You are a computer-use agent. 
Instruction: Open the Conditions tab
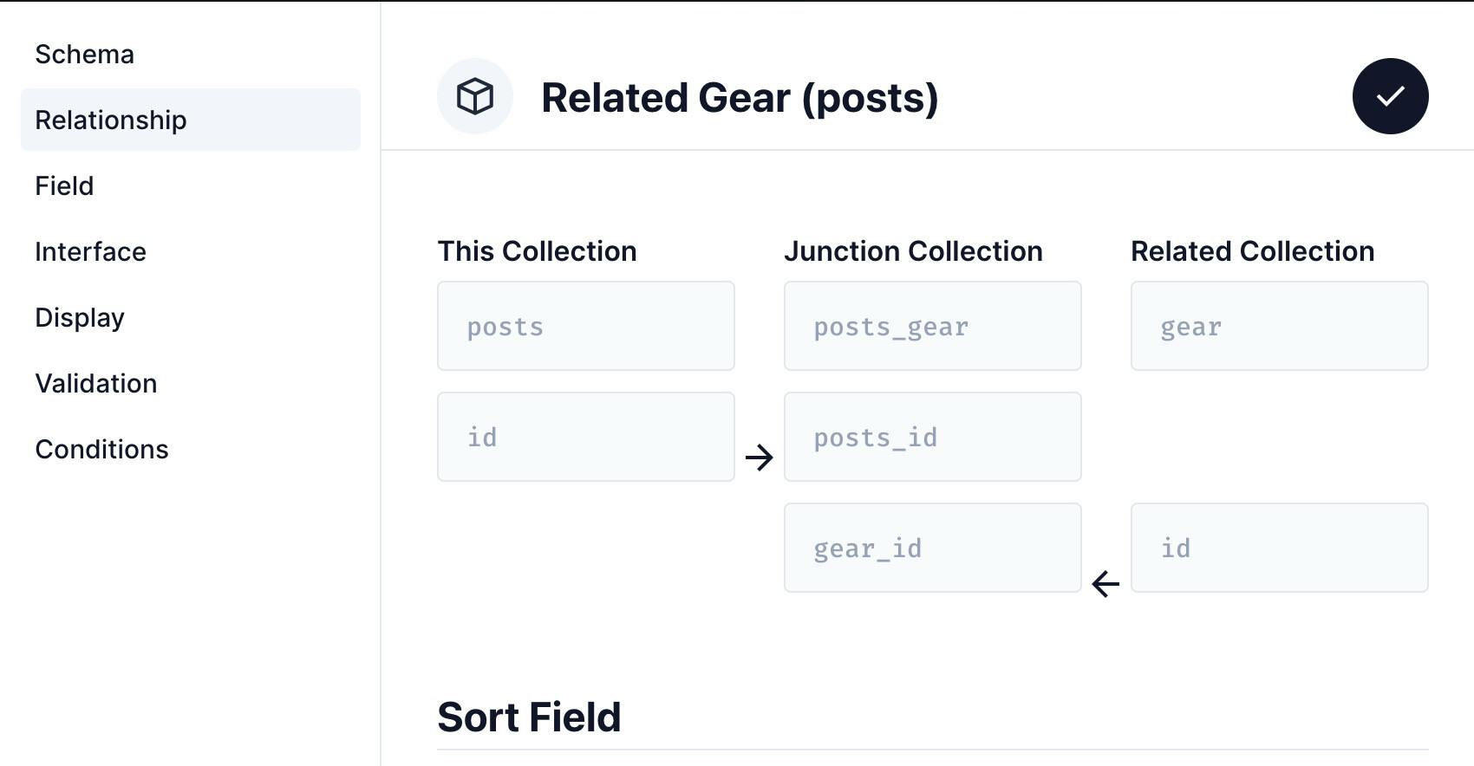[x=102, y=449]
